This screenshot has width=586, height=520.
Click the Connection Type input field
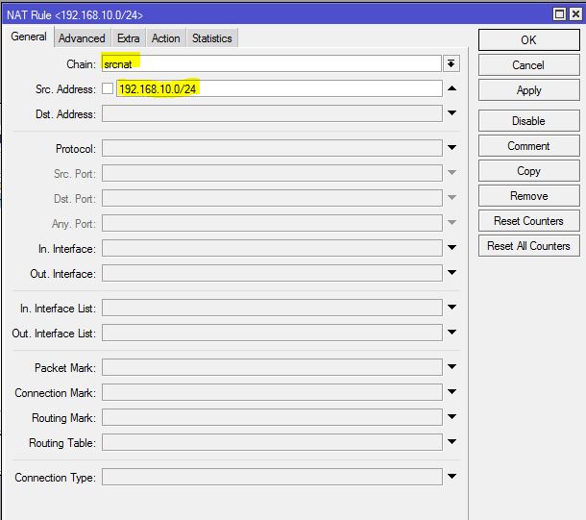click(272, 477)
